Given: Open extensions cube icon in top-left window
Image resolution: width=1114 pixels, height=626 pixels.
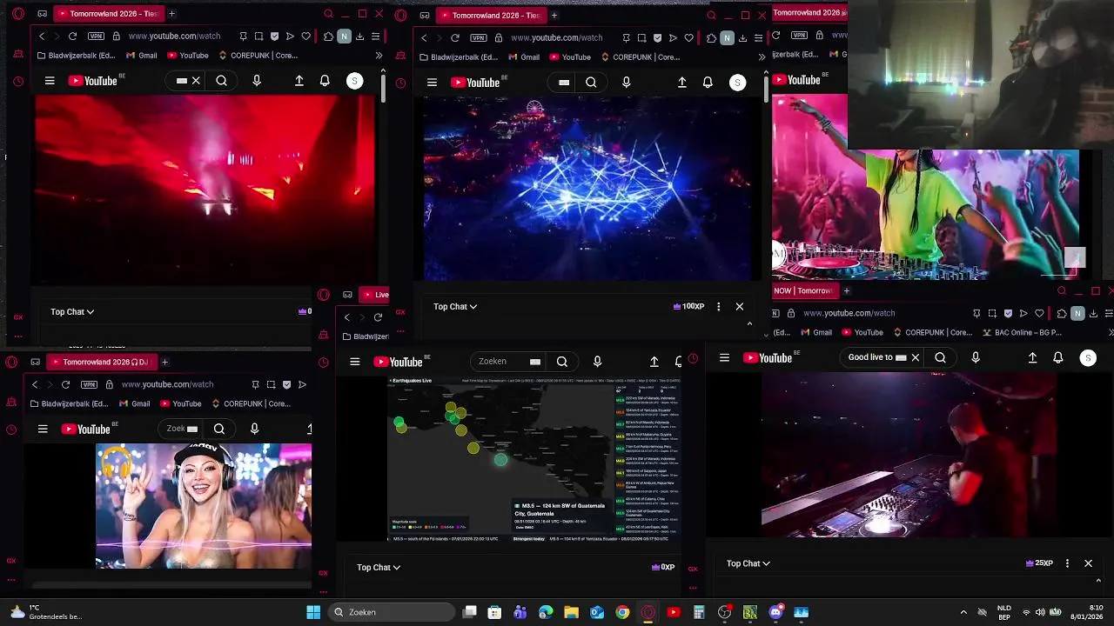Looking at the screenshot, I should click(x=328, y=37).
